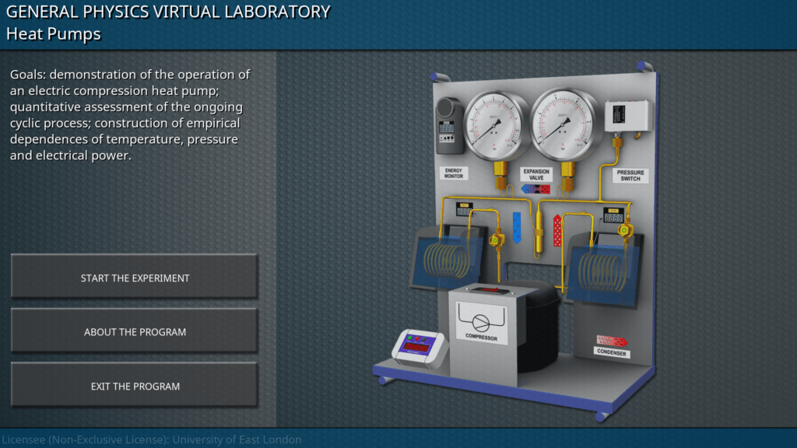The image size is (797, 448).
Task: Click the energy monitor device
Action: 448,125
